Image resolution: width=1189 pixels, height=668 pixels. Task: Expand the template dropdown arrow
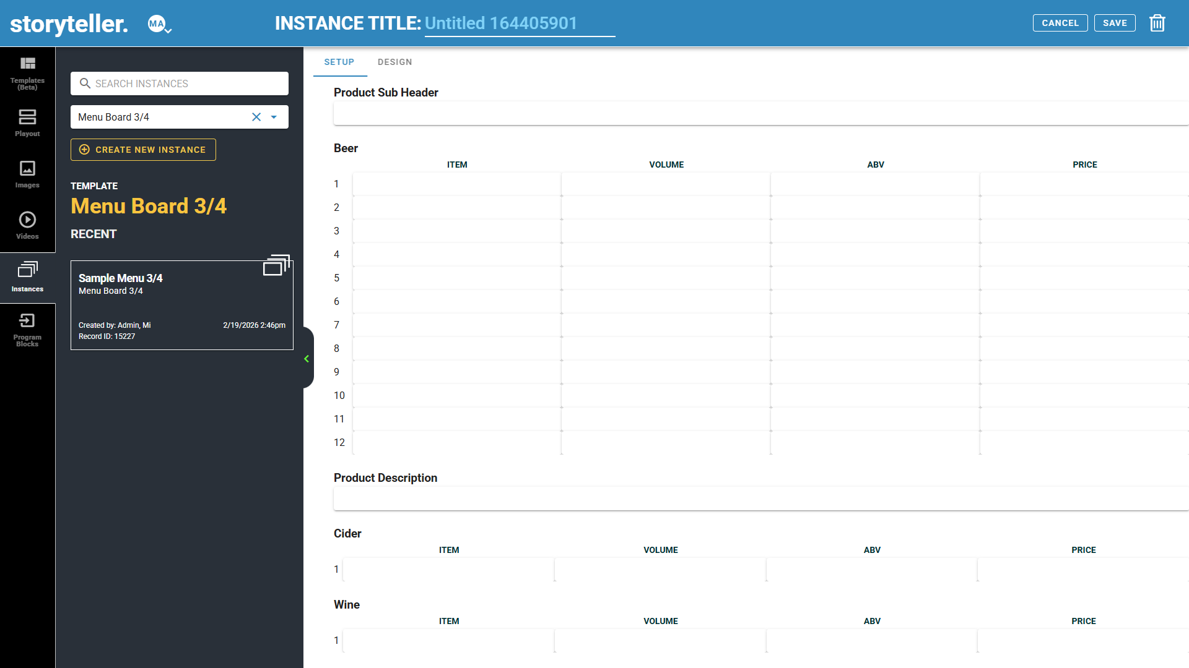tap(274, 117)
